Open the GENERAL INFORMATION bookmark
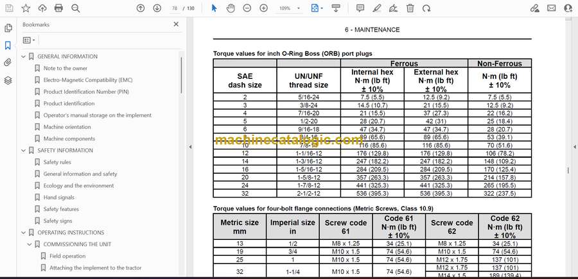Image resolution: width=578 pixels, height=279 pixels. coord(67,56)
